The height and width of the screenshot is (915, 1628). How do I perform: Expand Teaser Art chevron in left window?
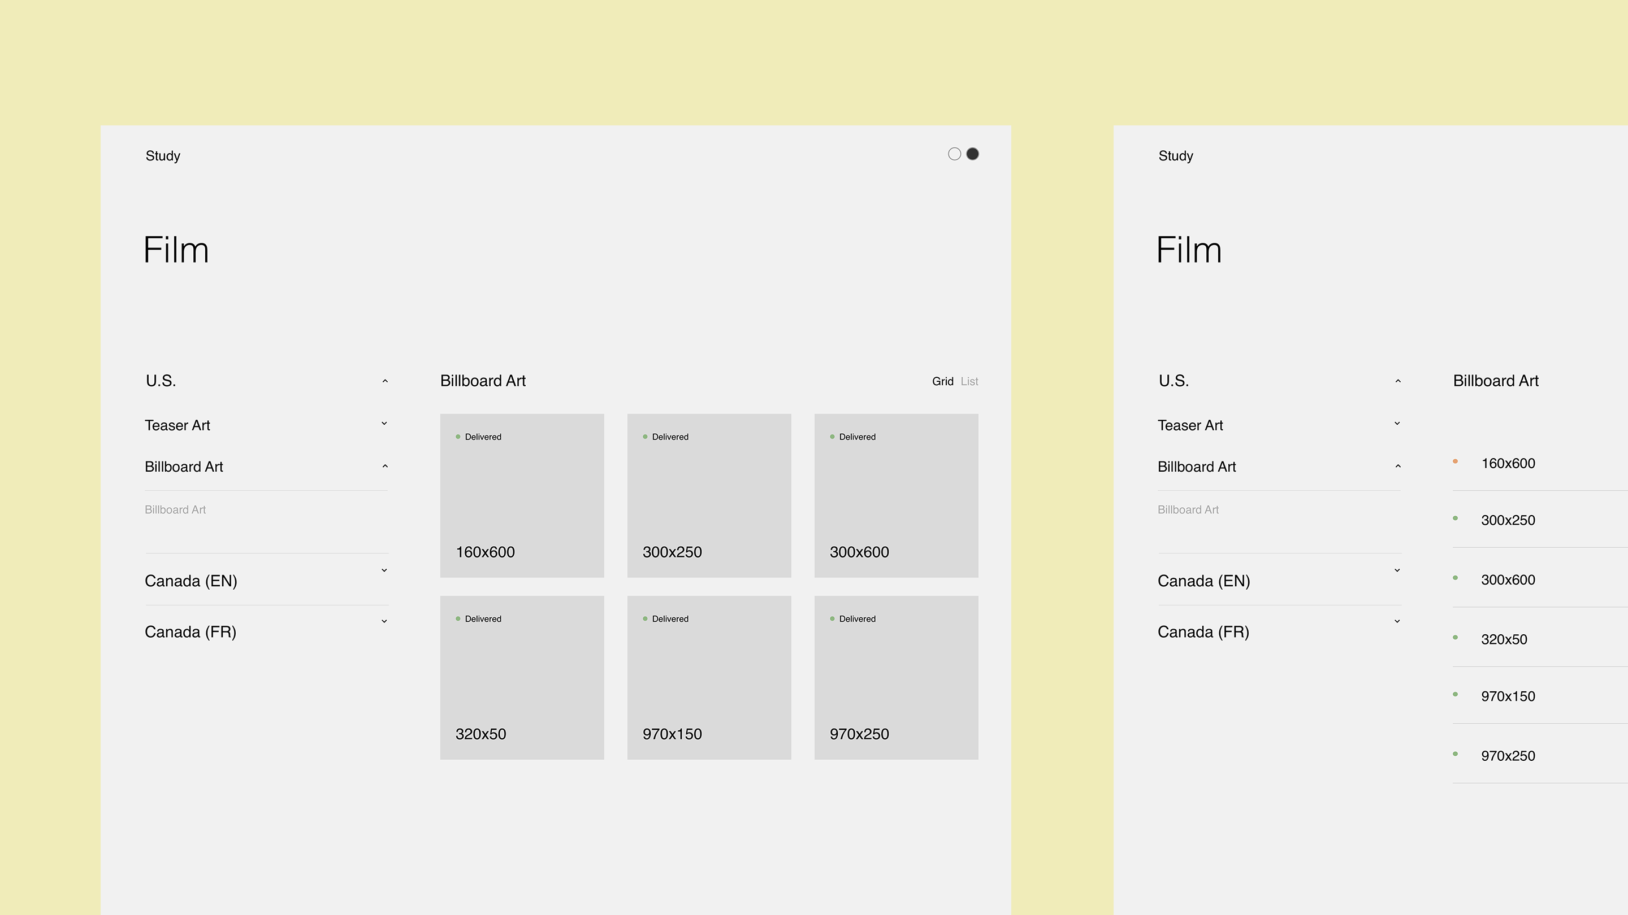coord(384,424)
